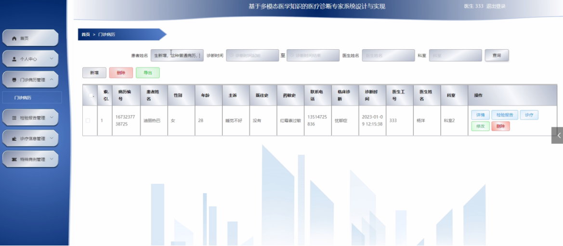The height and width of the screenshot is (246, 563).
Task: Open the 特殊病例管理 sidebar menu
Action: pos(30,159)
